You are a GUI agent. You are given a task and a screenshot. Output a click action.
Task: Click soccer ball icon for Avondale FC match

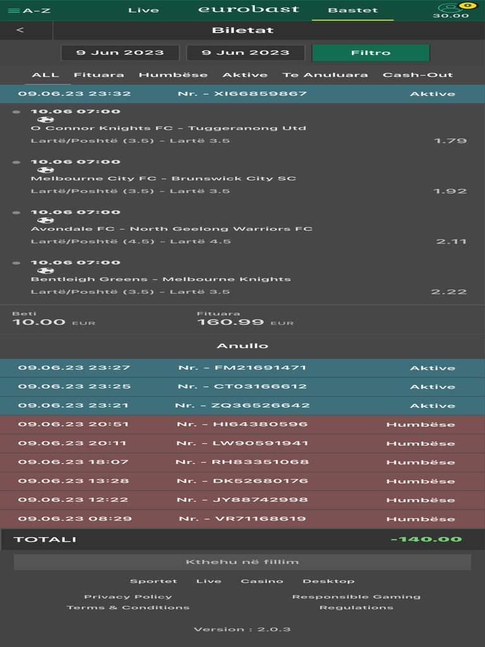(x=45, y=221)
